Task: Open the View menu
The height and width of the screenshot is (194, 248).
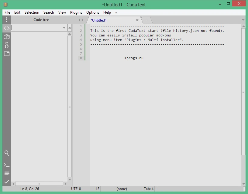Action: [x=62, y=12]
